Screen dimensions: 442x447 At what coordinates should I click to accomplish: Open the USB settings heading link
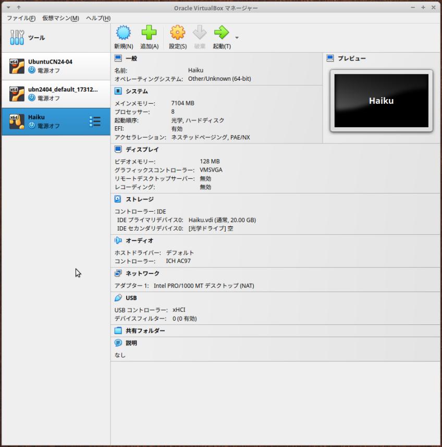[131, 298]
